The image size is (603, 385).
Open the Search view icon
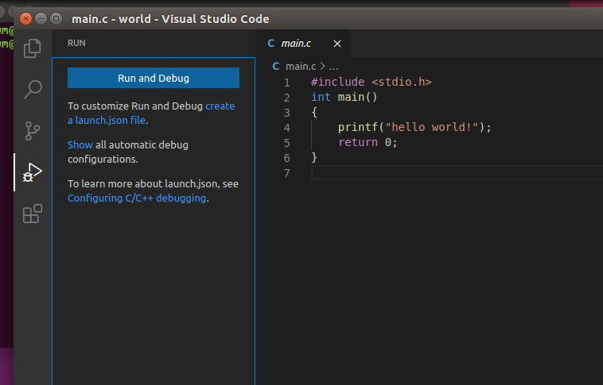coord(33,89)
